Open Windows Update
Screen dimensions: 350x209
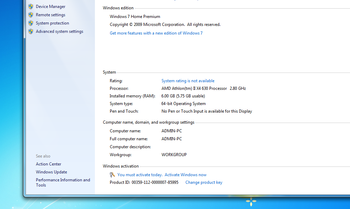(51, 172)
